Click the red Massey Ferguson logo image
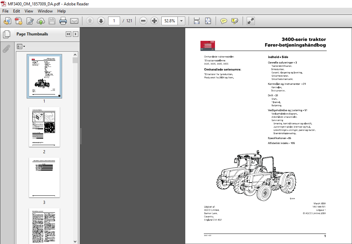The width and height of the screenshot is (352, 244). (x=208, y=46)
